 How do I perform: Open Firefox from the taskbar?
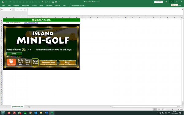coord(9,113)
